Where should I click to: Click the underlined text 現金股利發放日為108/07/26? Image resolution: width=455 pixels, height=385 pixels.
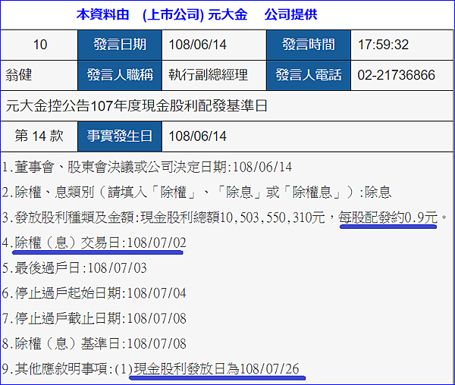coord(216,369)
